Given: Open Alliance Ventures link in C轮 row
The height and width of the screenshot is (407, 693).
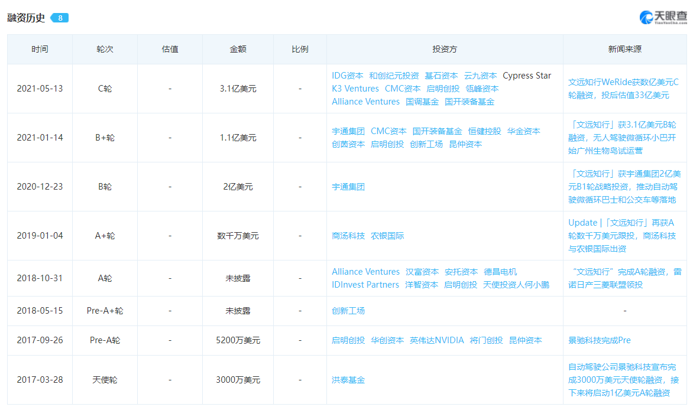Looking at the screenshot, I should 365,102.
